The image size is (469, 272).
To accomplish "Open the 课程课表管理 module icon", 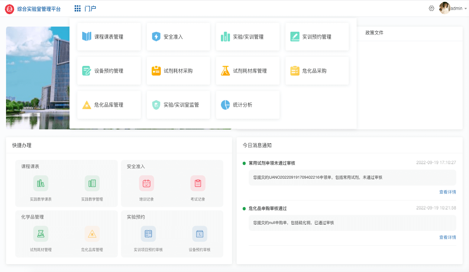I will [x=87, y=37].
